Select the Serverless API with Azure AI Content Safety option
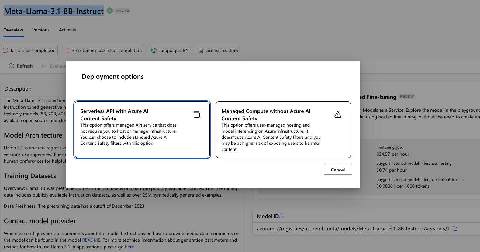 click(142, 130)
